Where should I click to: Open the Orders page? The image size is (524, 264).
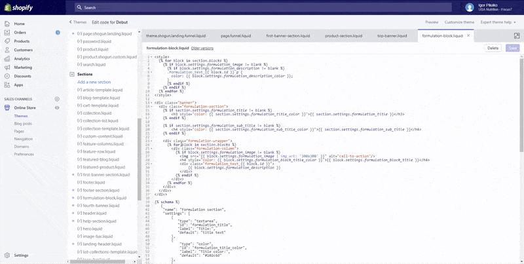coord(20,32)
